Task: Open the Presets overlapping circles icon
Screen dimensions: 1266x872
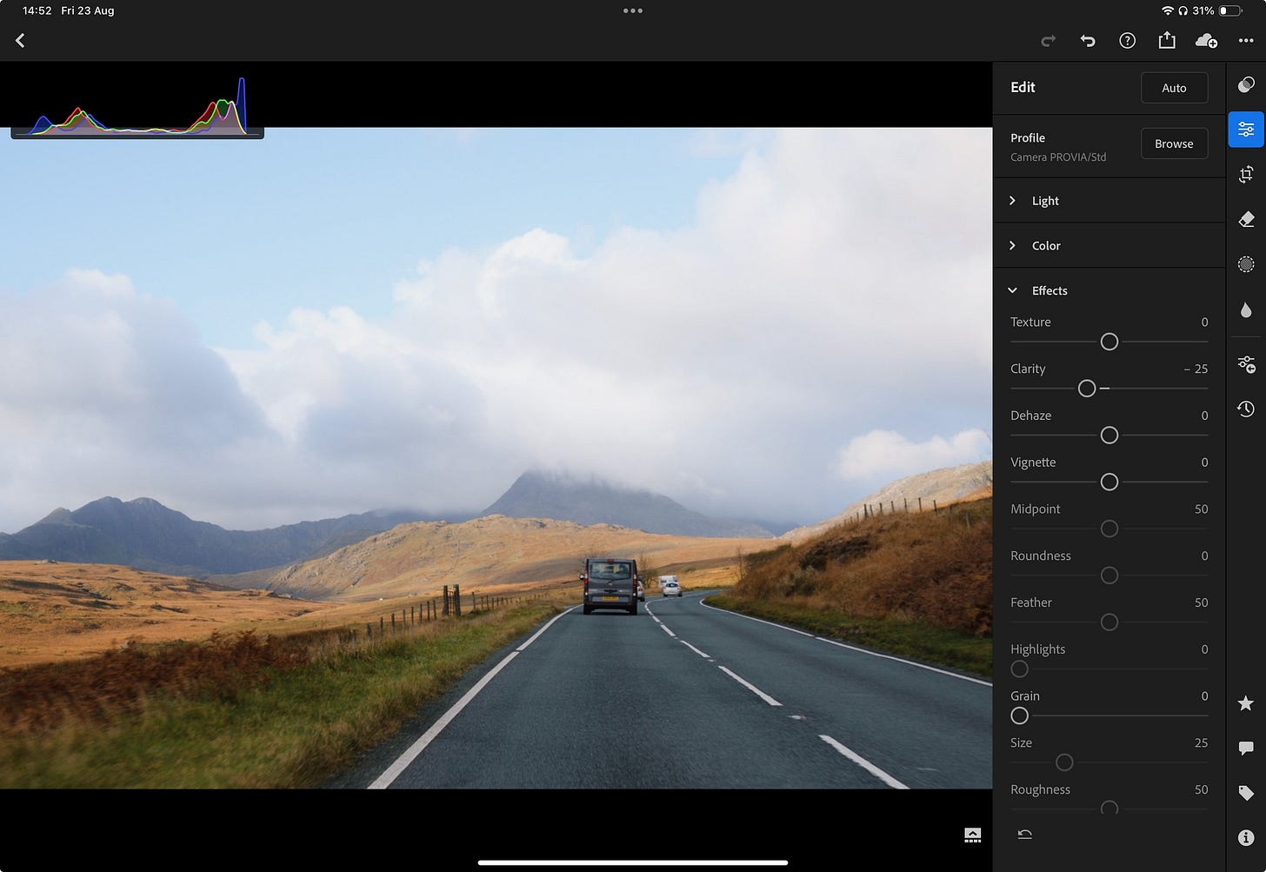Action: pos(1246,84)
